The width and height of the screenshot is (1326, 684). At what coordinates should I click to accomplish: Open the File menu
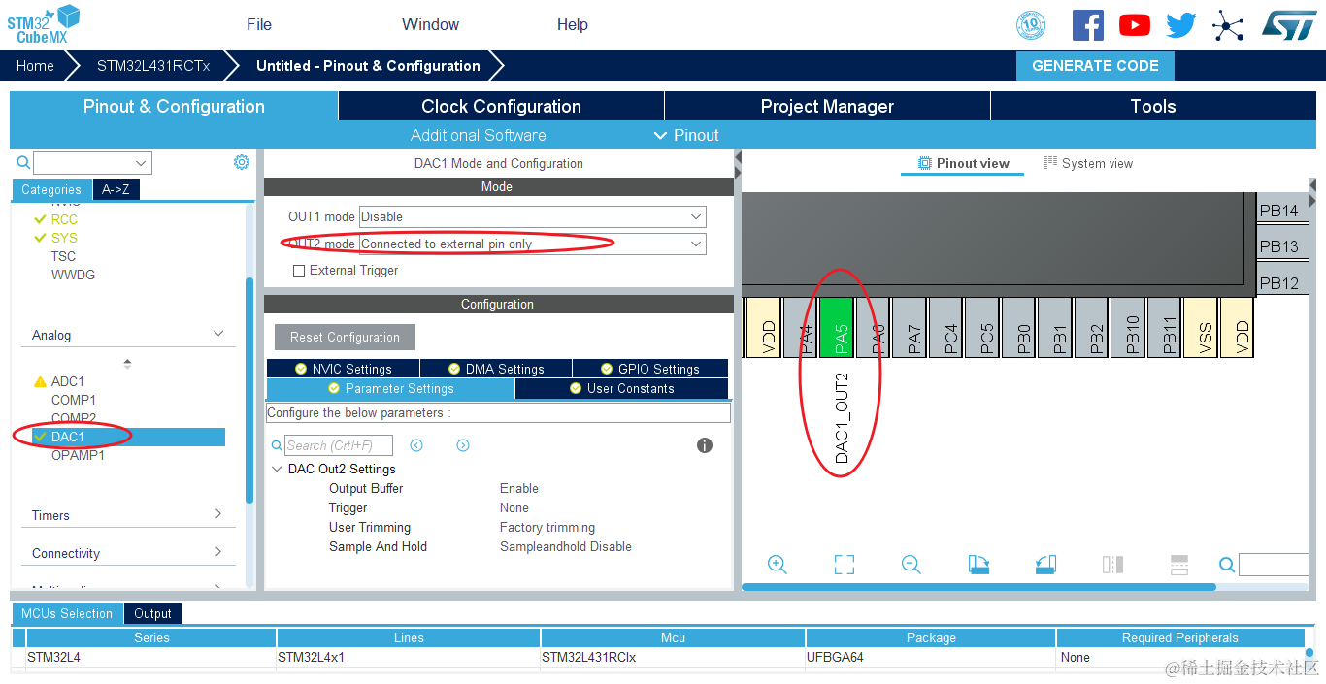coord(259,24)
